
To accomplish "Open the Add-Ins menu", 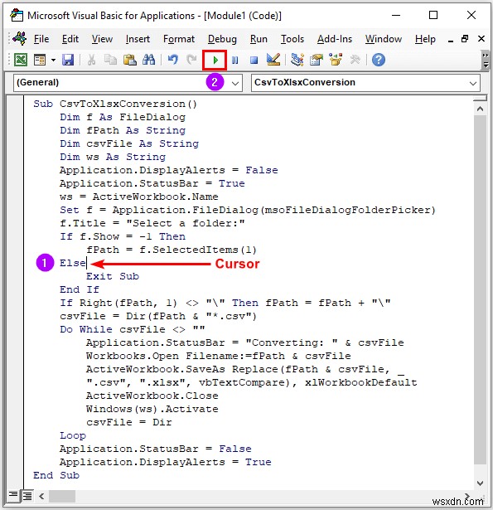I will (335, 39).
